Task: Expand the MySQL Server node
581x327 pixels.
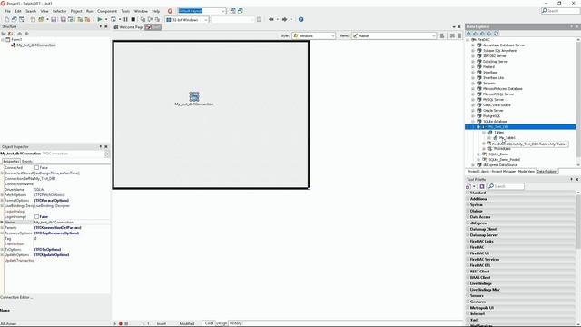Action: click(473, 100)
